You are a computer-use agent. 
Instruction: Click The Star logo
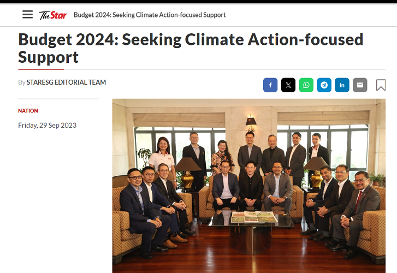point(52,15)
